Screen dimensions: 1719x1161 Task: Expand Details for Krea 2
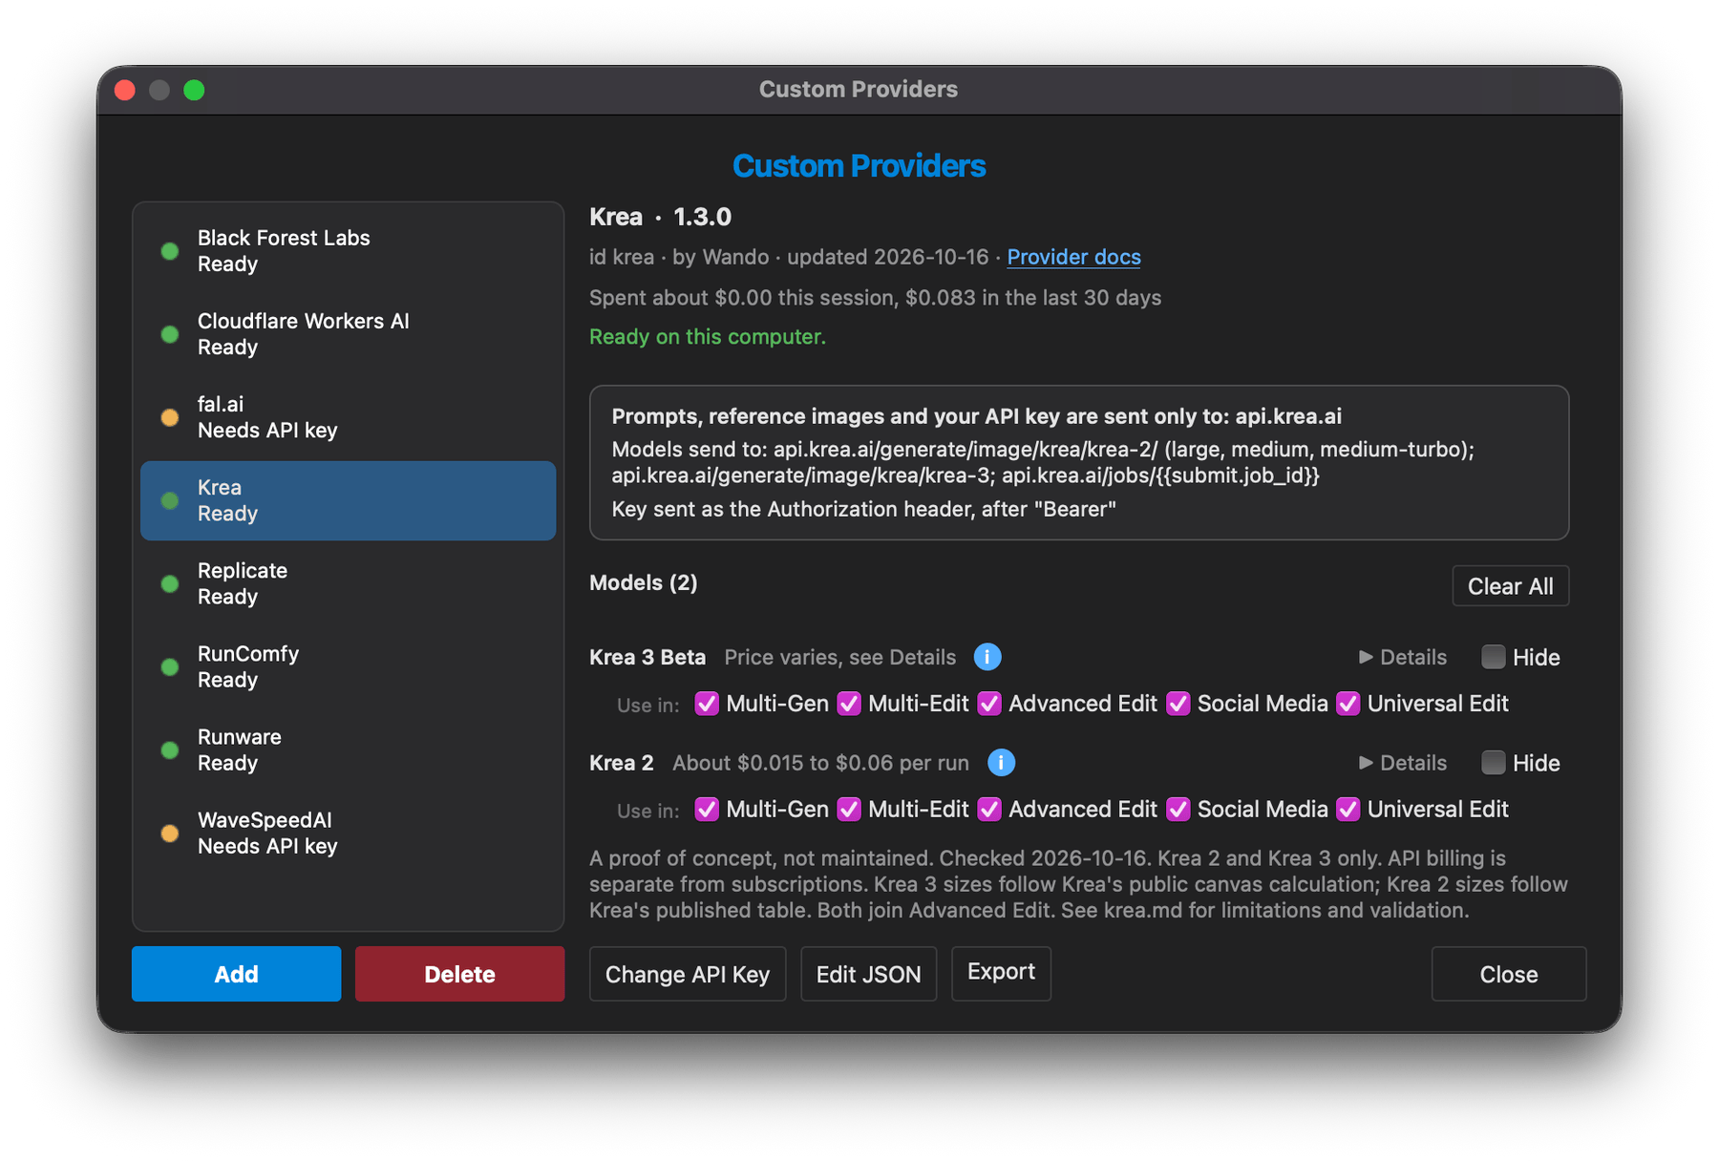coord(1402,763)
